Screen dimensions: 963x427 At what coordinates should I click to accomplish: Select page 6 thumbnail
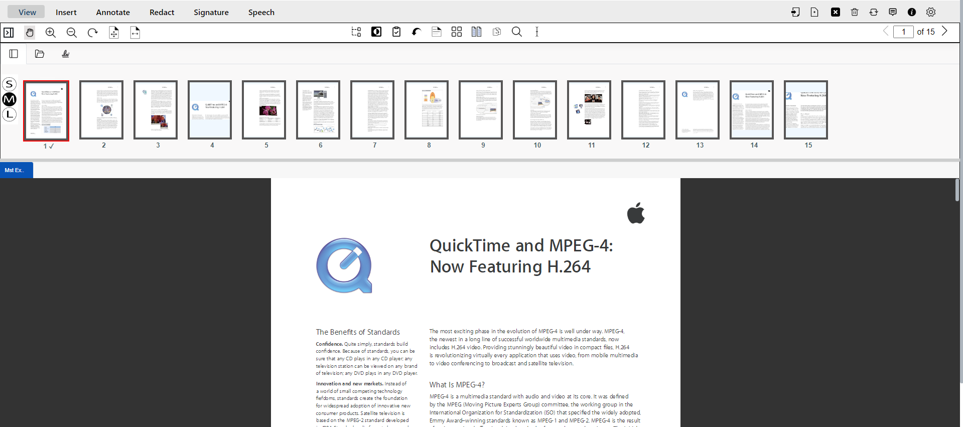click(318, 110)
